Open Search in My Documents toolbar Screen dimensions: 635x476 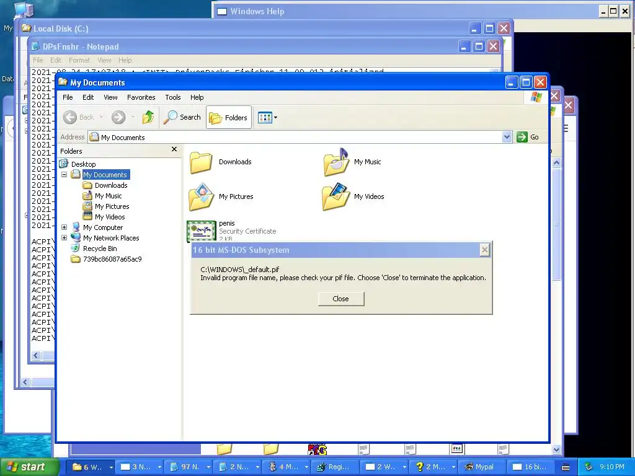click(182, 117)
